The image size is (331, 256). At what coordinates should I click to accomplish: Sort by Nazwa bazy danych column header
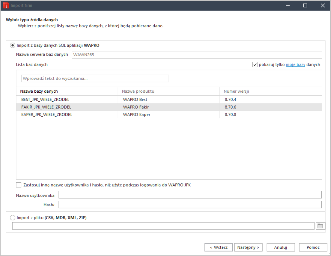coord(39,91)
